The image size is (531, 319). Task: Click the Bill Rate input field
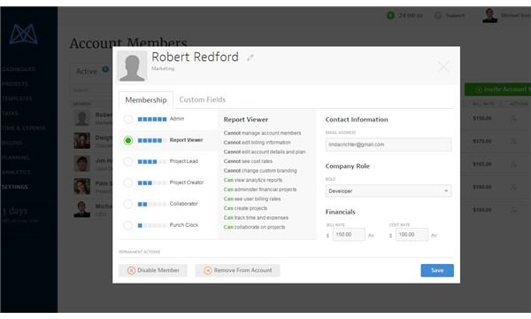[x=349, y=235]
